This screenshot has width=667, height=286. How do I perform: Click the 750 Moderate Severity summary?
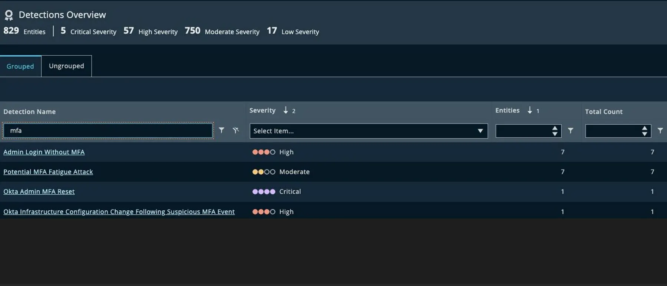[222, 31]
